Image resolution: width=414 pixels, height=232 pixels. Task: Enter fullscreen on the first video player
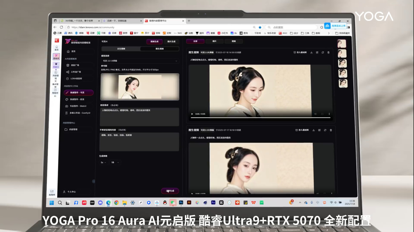tap(322, 114)
